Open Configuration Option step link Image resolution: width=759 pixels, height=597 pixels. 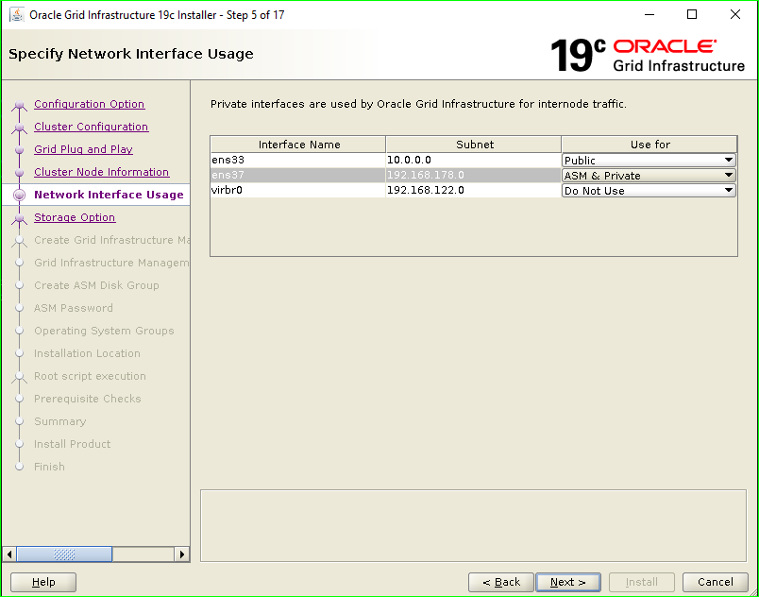pos(89,104)
